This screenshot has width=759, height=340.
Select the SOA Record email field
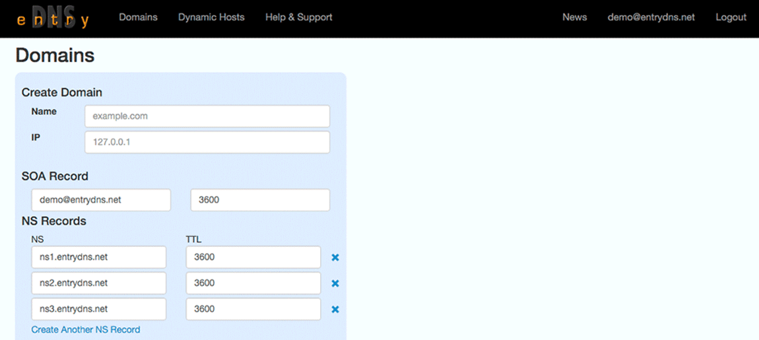[101, 200]
